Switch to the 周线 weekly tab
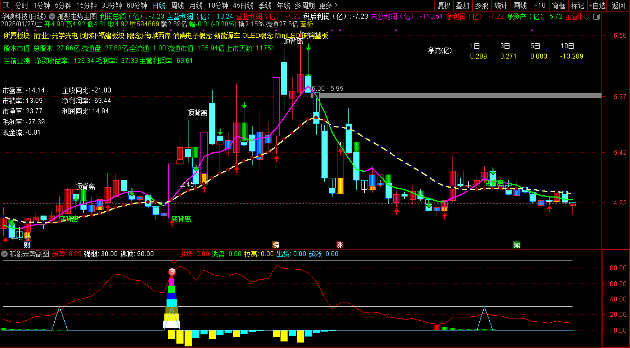Image resolution: width=630 pixels, height=348 pixels. [x=177, y=5]
